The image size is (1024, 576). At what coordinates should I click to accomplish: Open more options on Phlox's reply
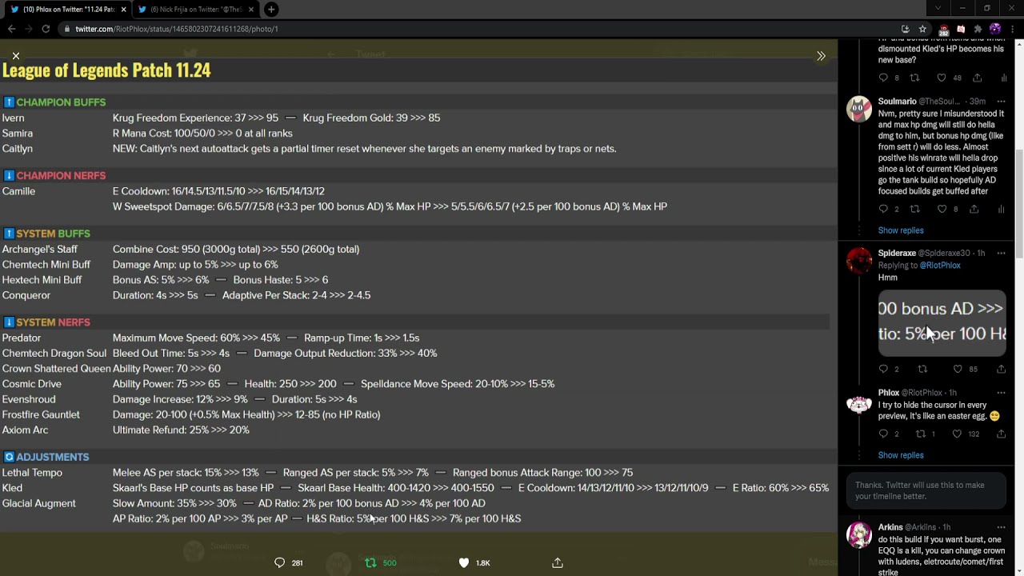[x=1001, y=393]
